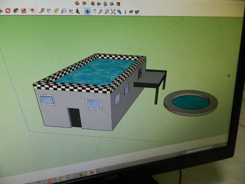This screenshot has height=184, width=245.
Task: Click the Measurements input box
Action: pyautogui.click(x=199, y=151)
